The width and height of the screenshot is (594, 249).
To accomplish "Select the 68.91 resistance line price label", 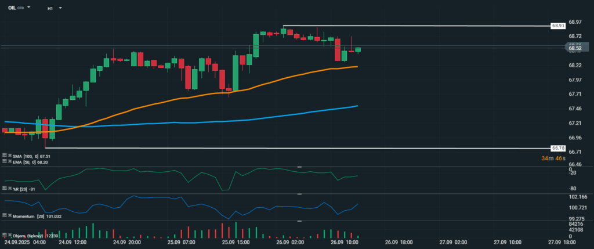I will coord(557,26).
